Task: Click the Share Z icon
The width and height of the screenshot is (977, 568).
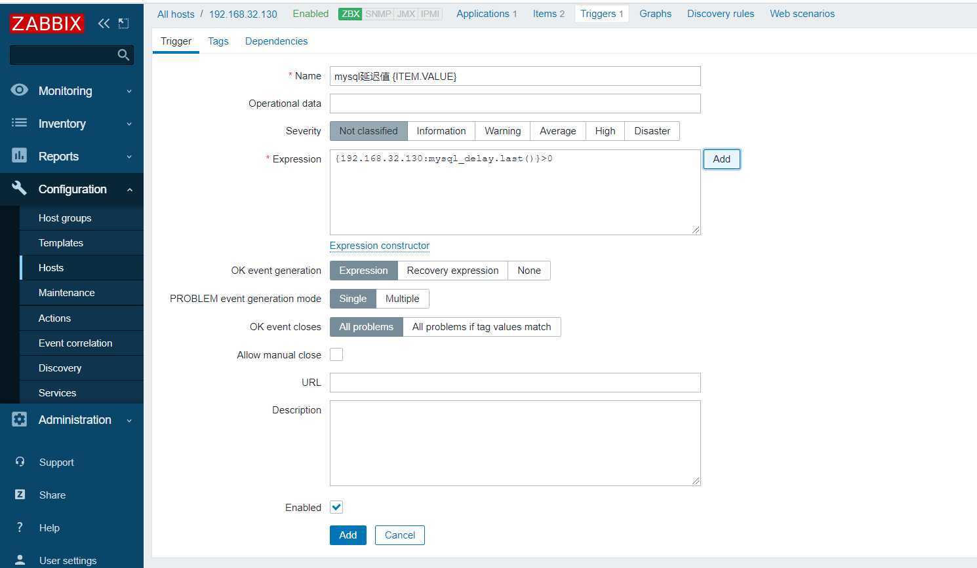Action: (x=20, y=495)
